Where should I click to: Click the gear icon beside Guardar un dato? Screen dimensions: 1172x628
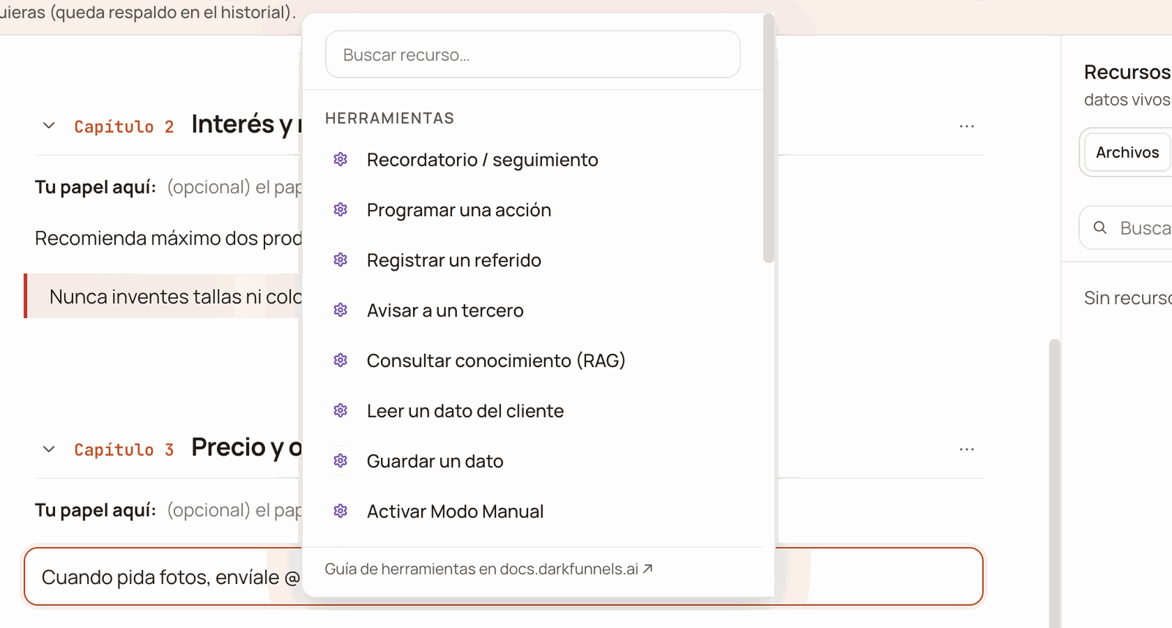[x=341, y=461]
